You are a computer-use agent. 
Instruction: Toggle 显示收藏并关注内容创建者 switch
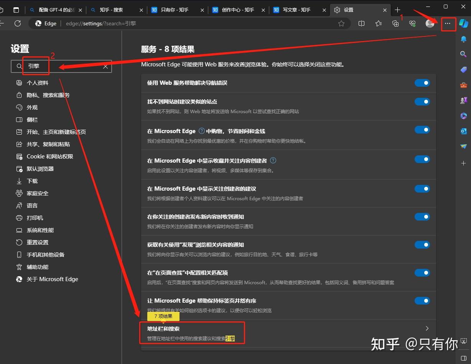pos(422,159)
